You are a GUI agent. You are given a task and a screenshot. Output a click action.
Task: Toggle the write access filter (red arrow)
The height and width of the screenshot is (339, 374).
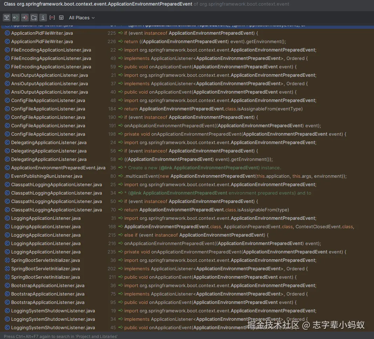coord(25,18)
